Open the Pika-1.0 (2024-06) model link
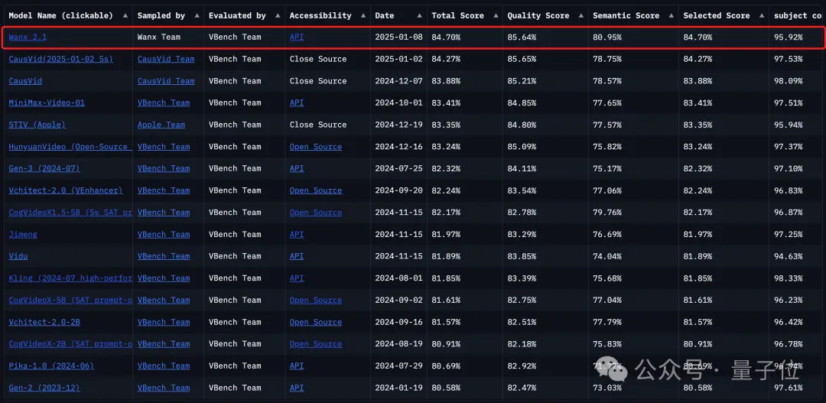Screen dimensions: 826x403 [x=51, y=366]
